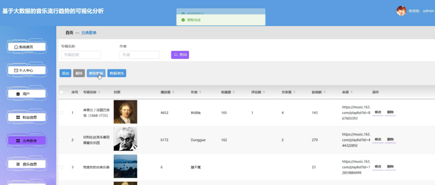This screenshot has height=185, width=435.
Task: Click 古典歌单 in the breadcrumb
Action: pos(89,33)
